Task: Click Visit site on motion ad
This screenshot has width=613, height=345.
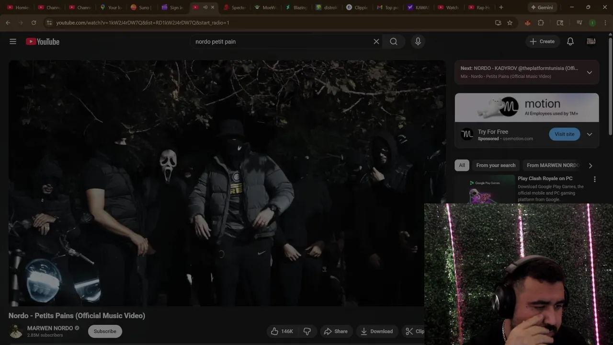Action: tap(565, 134)
